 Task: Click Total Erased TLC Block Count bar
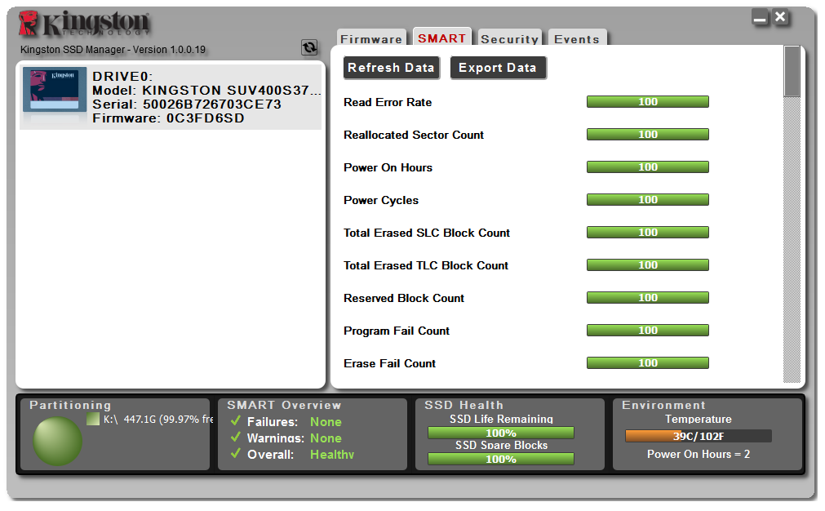[x=648, y=264]
